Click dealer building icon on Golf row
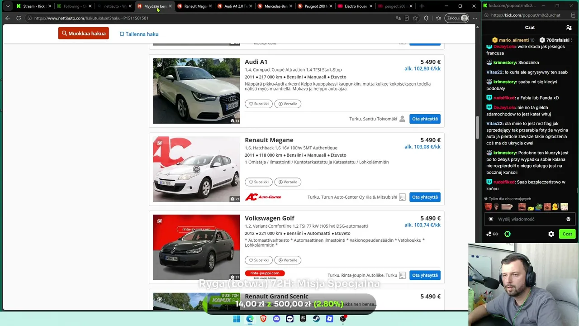This screenshot has height=326, width=579. pos(402,275)
